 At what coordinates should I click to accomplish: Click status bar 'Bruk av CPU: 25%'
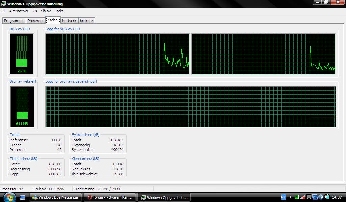pos(49,189)
